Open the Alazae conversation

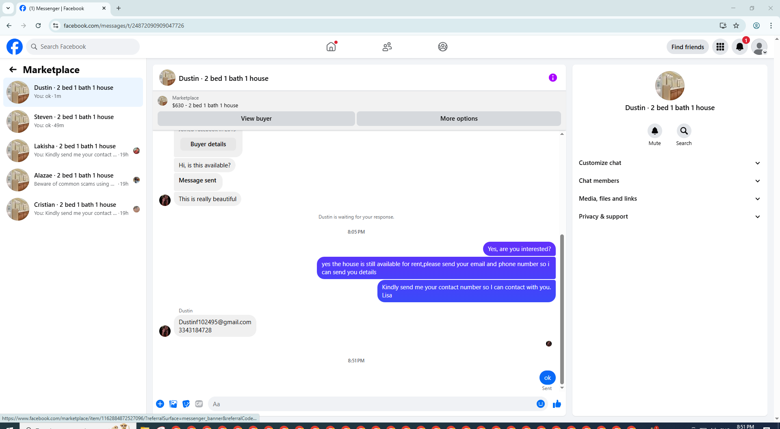pyautogui.click(x=73, y=180)
